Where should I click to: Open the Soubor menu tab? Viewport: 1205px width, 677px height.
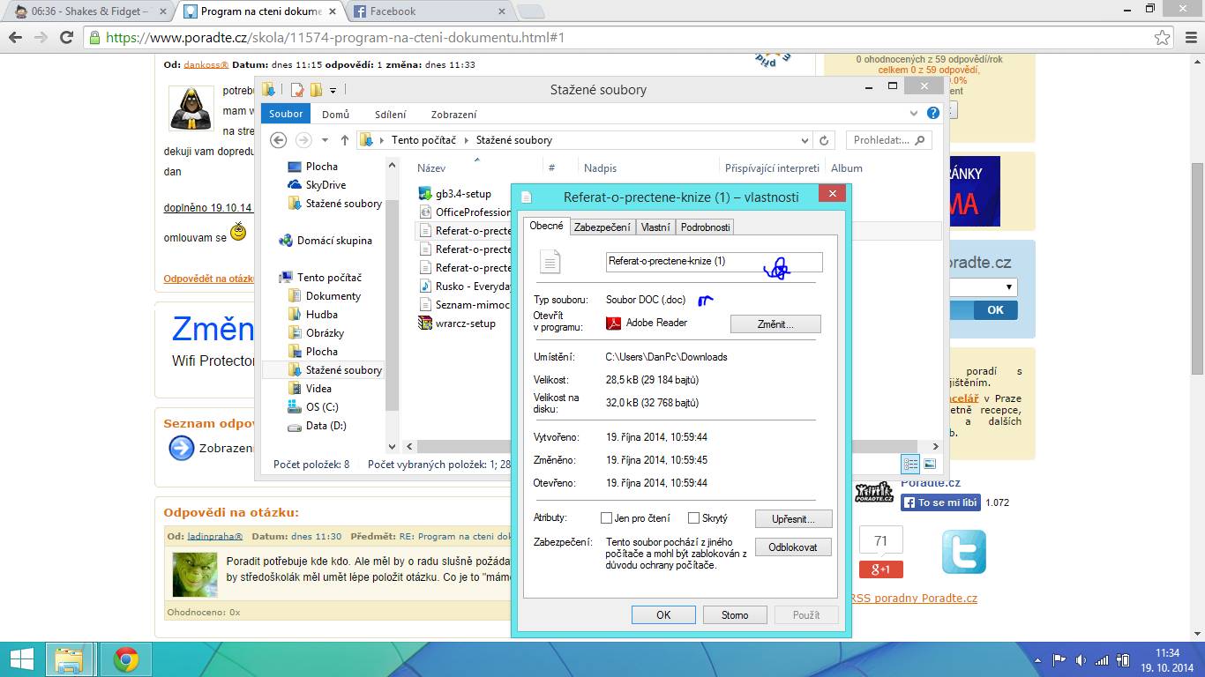coord(286,114)
